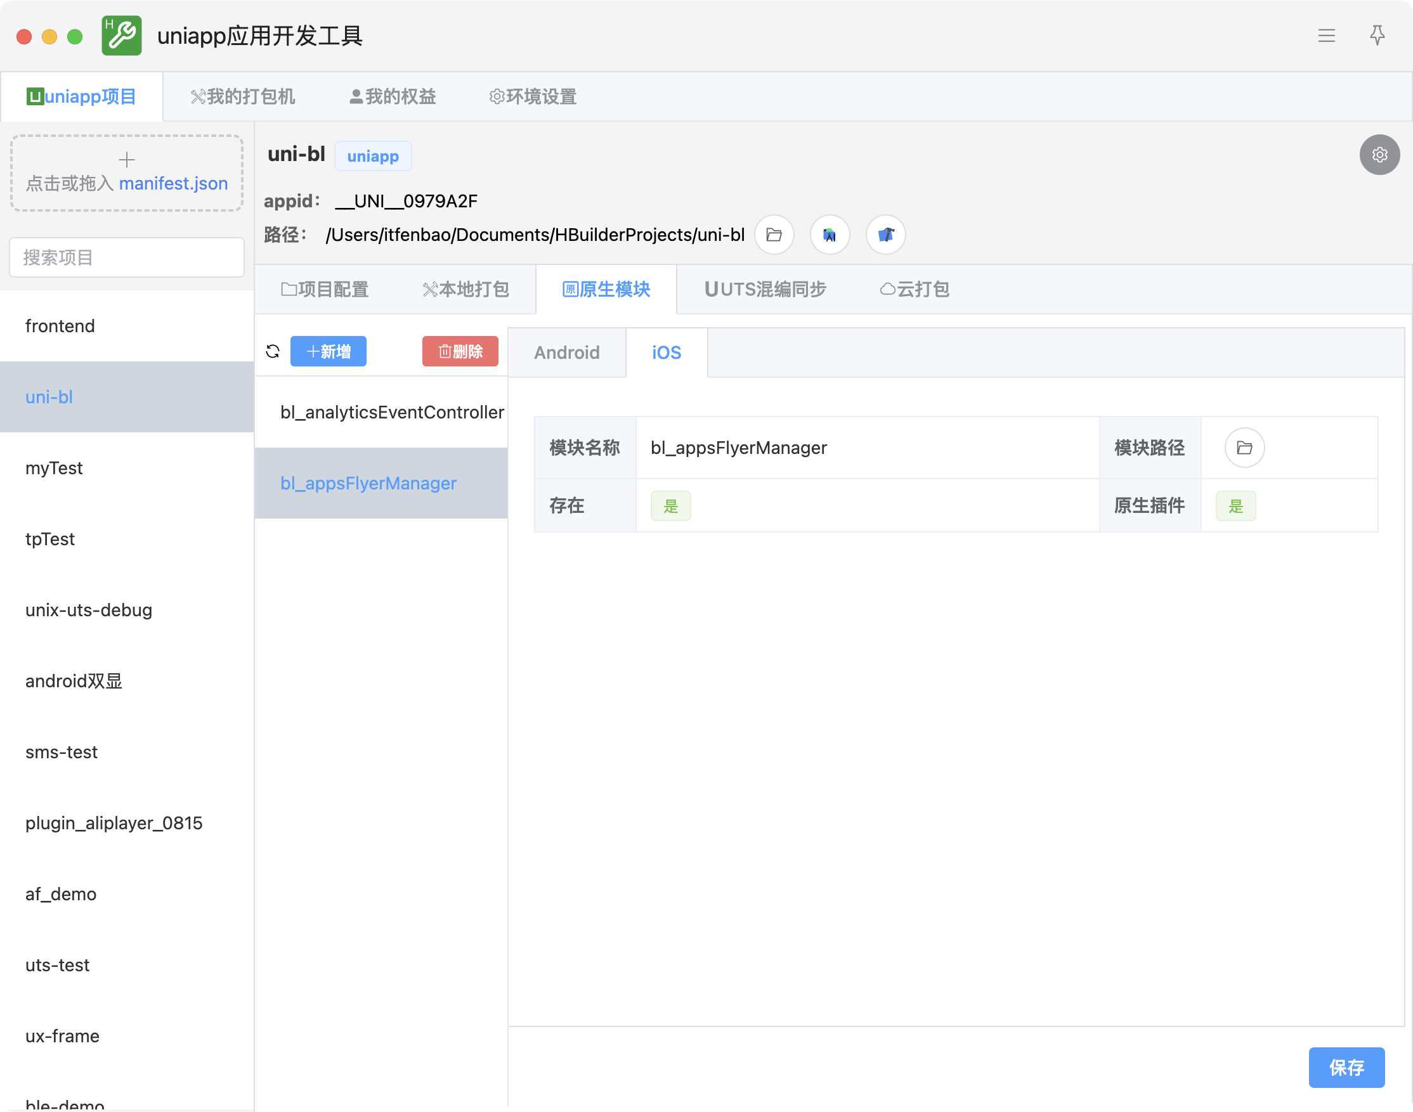Click the project path text
1413x1112 pixels.
click(535, 235)
